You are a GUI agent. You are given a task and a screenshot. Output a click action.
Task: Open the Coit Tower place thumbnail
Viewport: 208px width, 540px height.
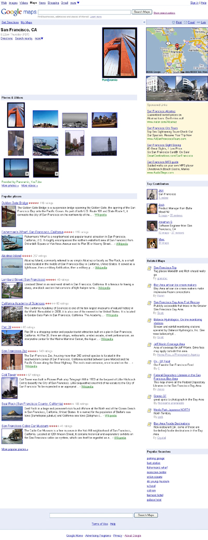pyautogui.click(x=9, y=388)
